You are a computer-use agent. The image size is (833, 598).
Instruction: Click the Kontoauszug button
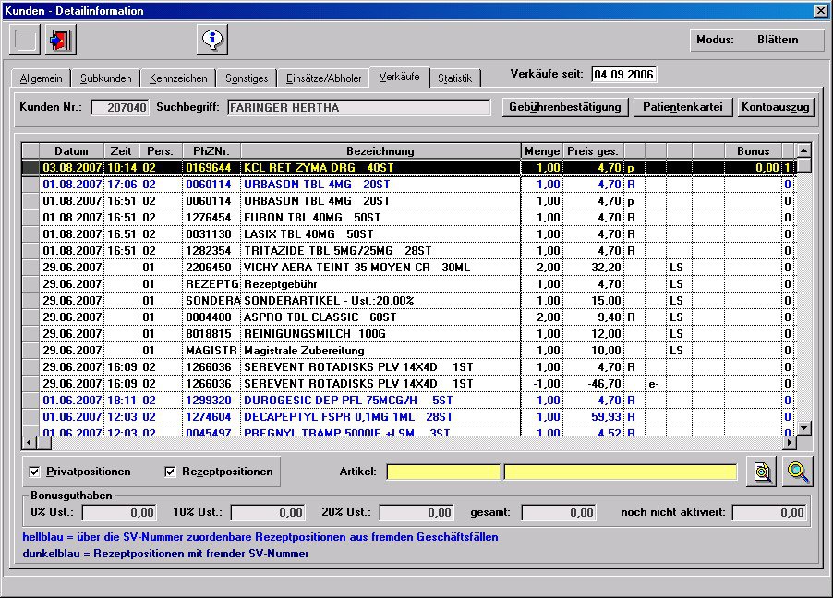[x=775, y=107]
